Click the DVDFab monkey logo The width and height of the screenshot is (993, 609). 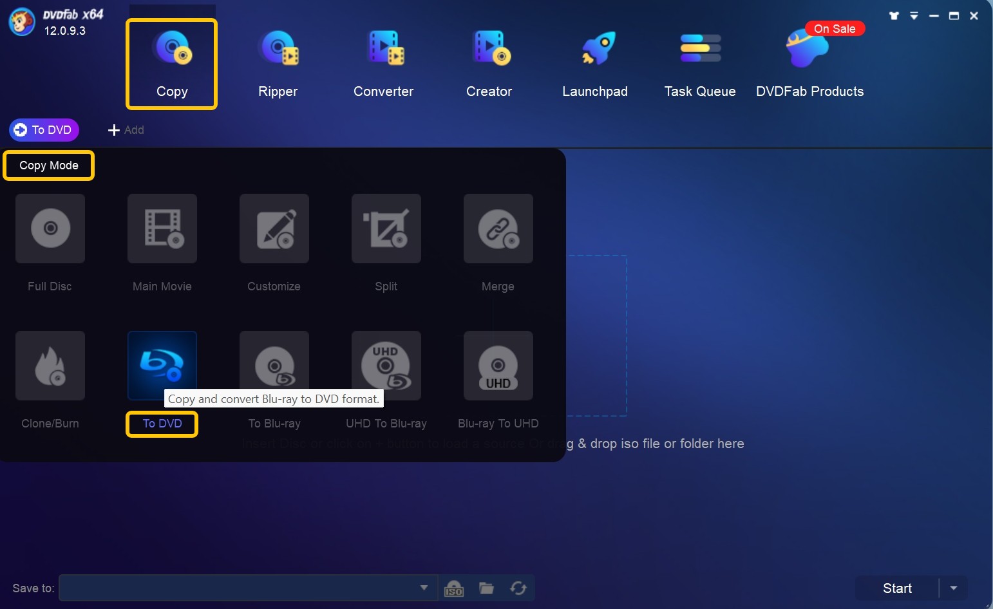[22, 22]
